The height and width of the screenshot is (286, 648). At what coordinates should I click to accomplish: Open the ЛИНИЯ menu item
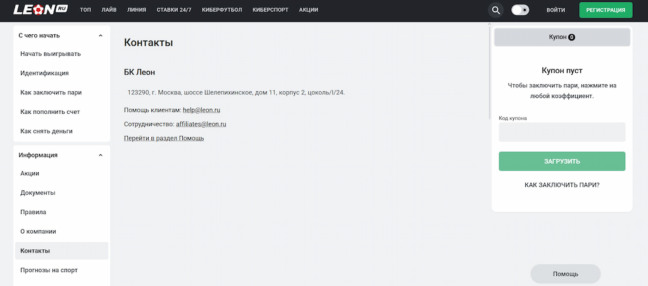137,10
